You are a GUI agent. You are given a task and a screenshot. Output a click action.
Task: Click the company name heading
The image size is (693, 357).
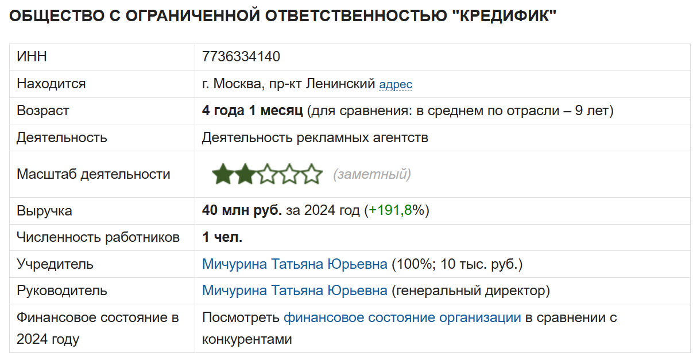284,16
